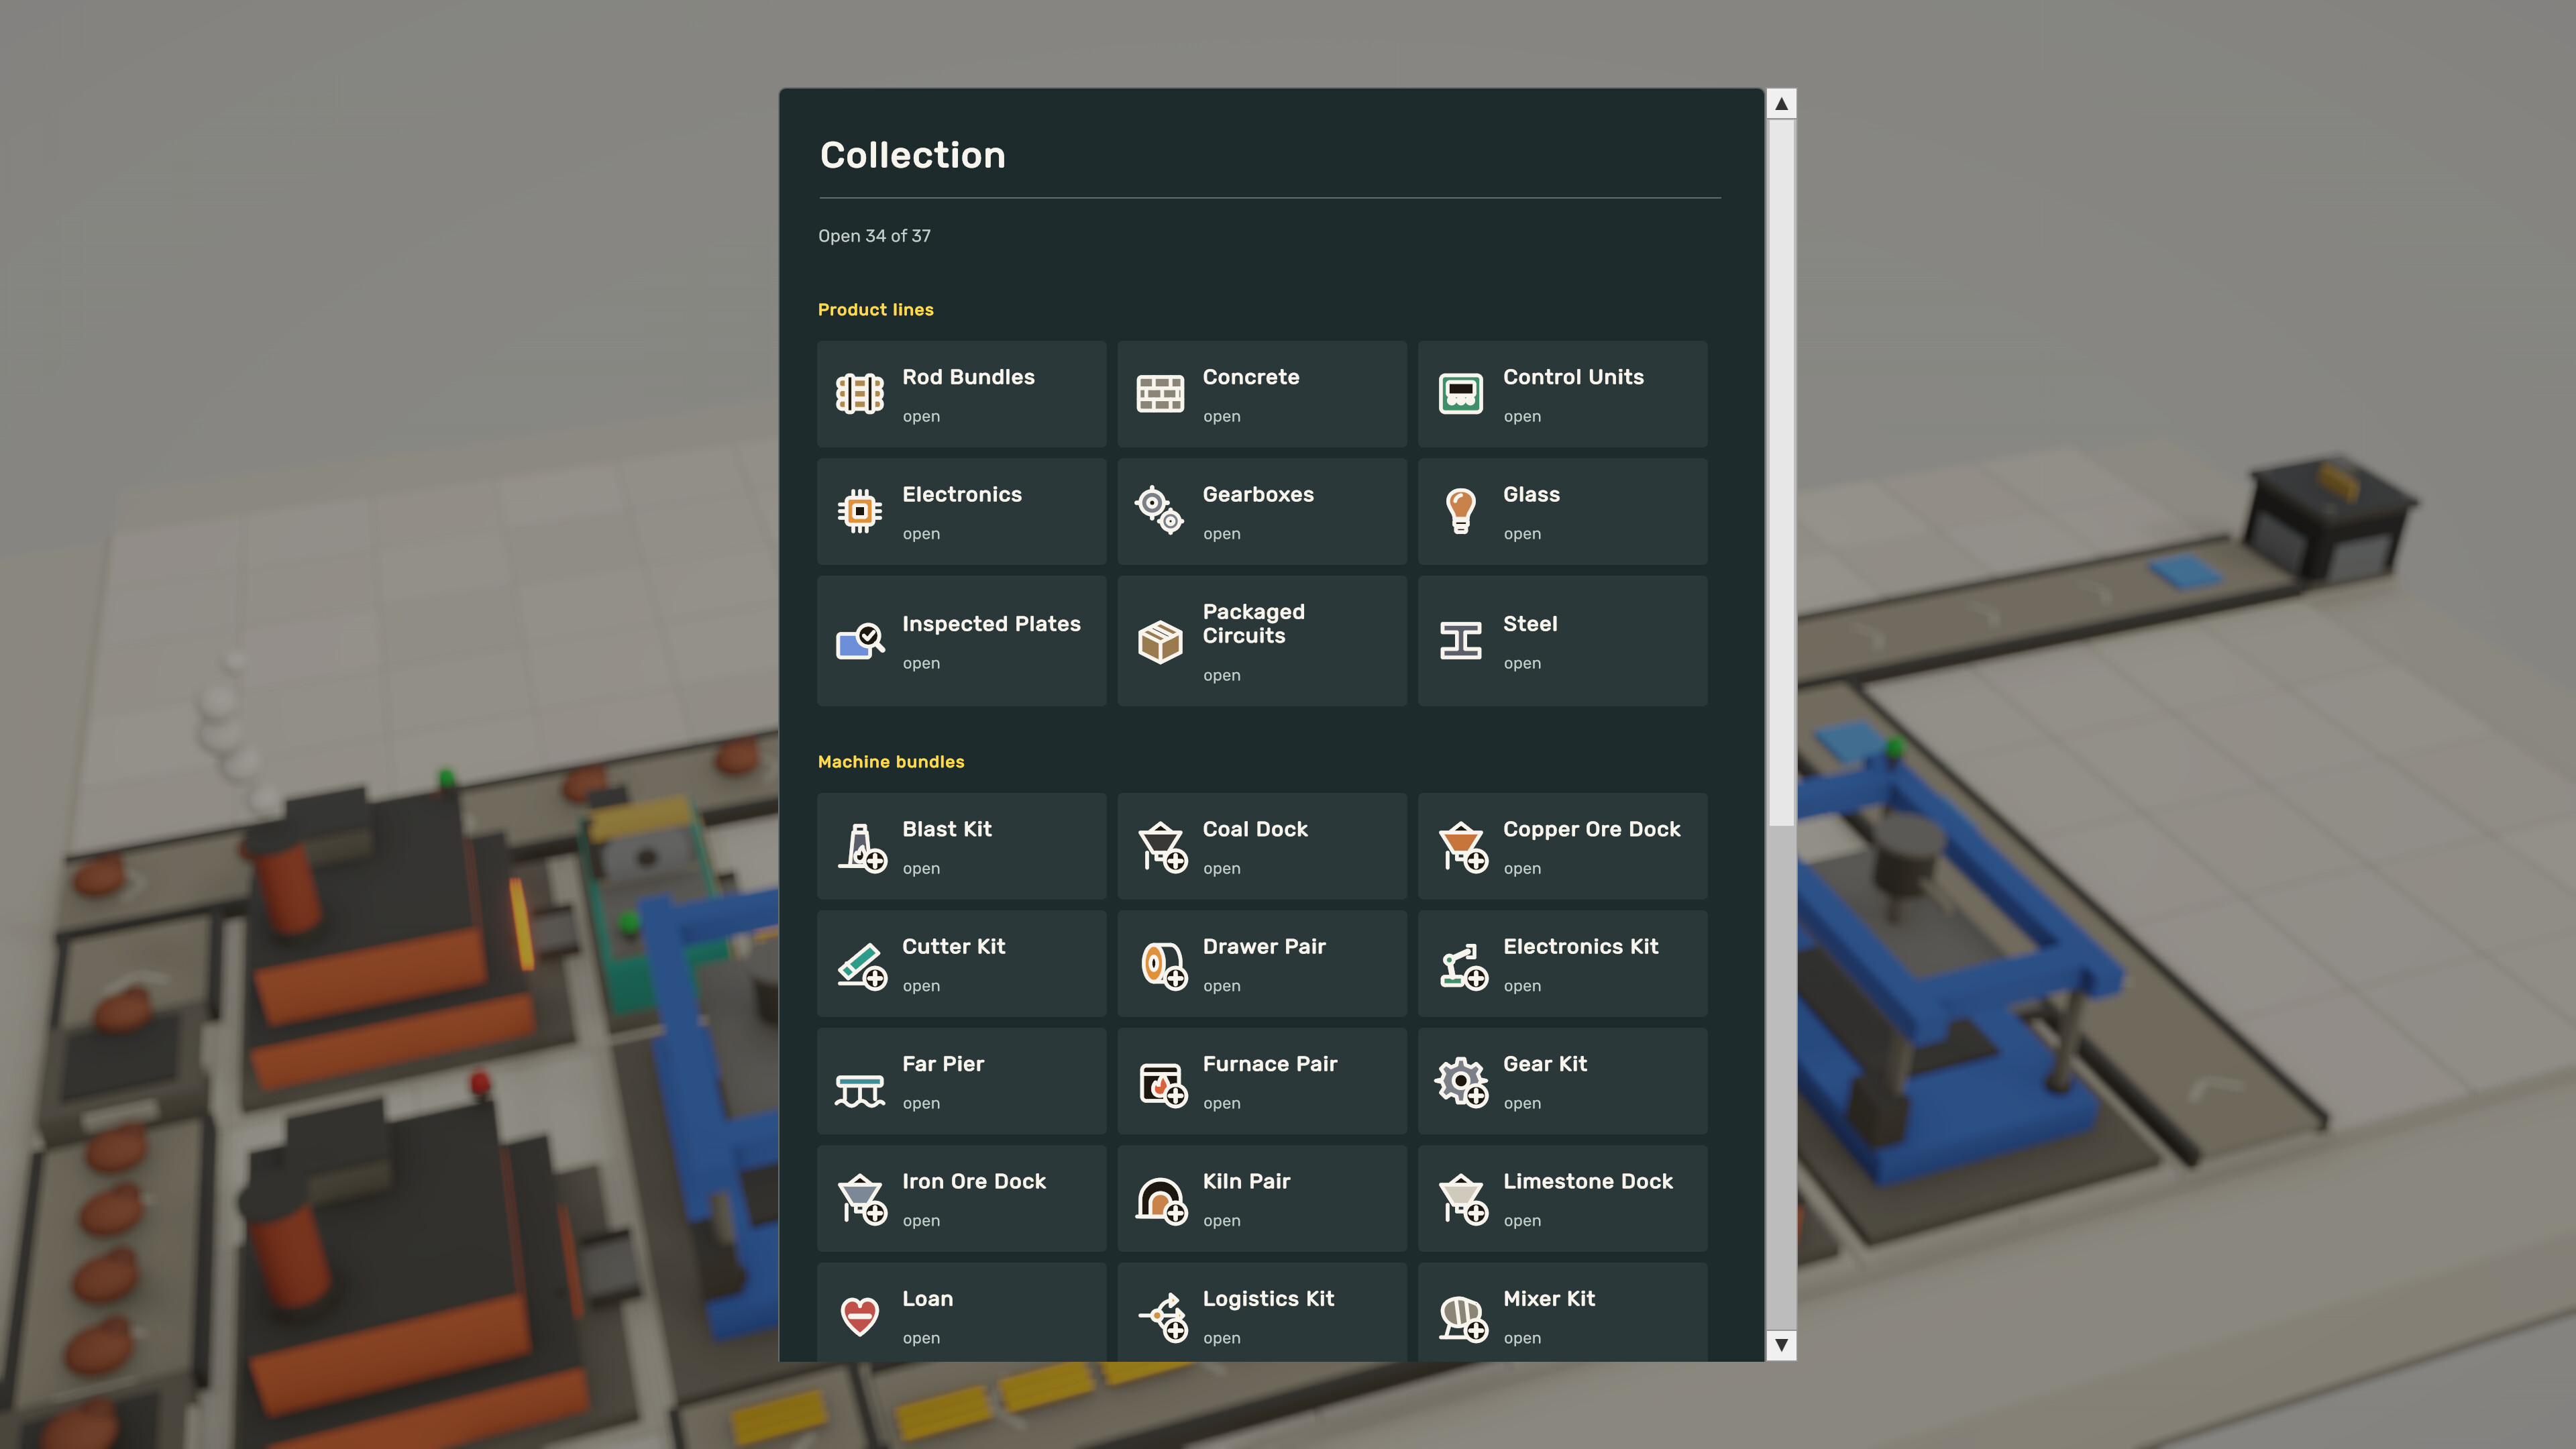This screenshot has width=2576, height=1449.
Task: Click the 'Gearboxes' label text
Action: [1258, 494]
